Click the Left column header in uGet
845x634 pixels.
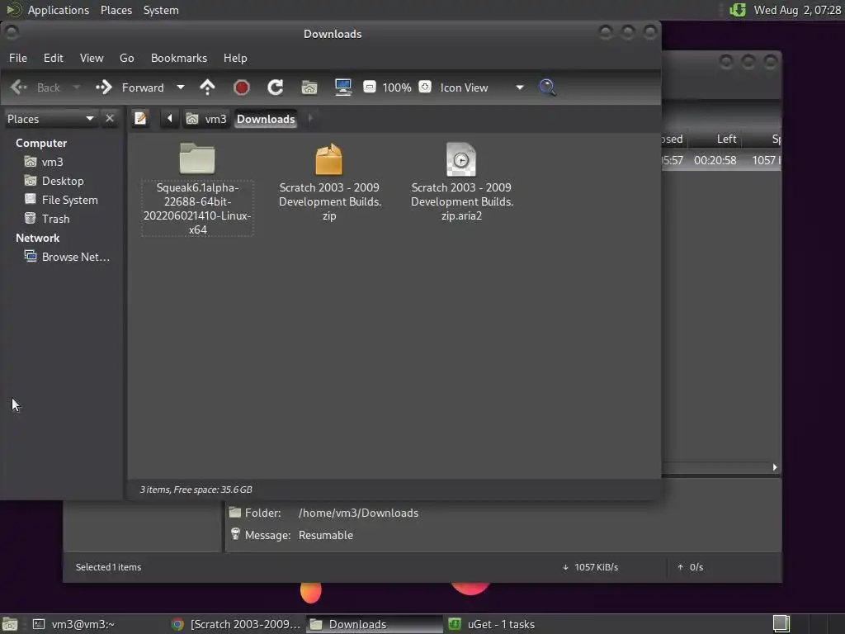(726, 139)
